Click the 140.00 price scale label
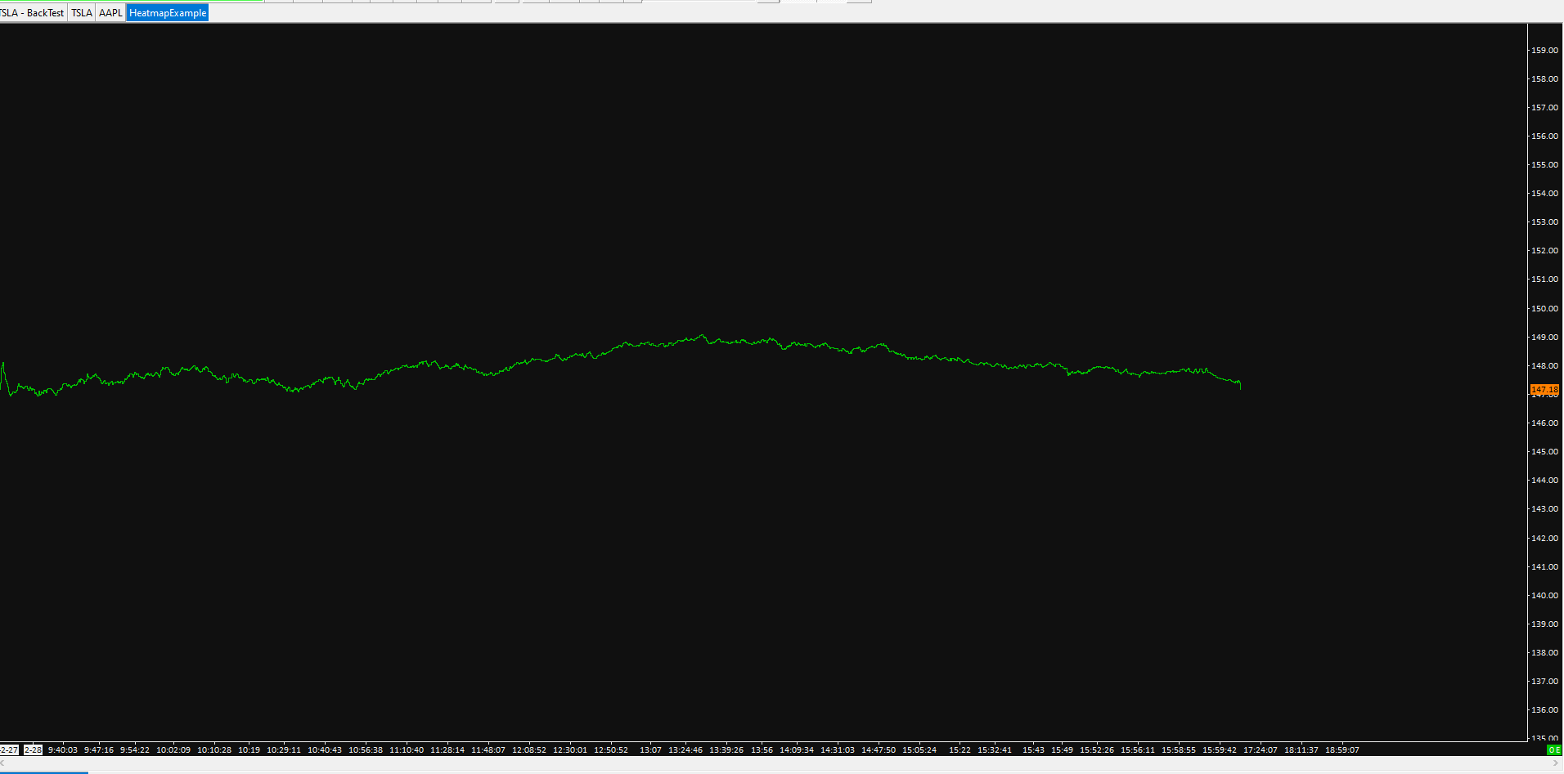The image size is (1564, 774). (1544, 596)
